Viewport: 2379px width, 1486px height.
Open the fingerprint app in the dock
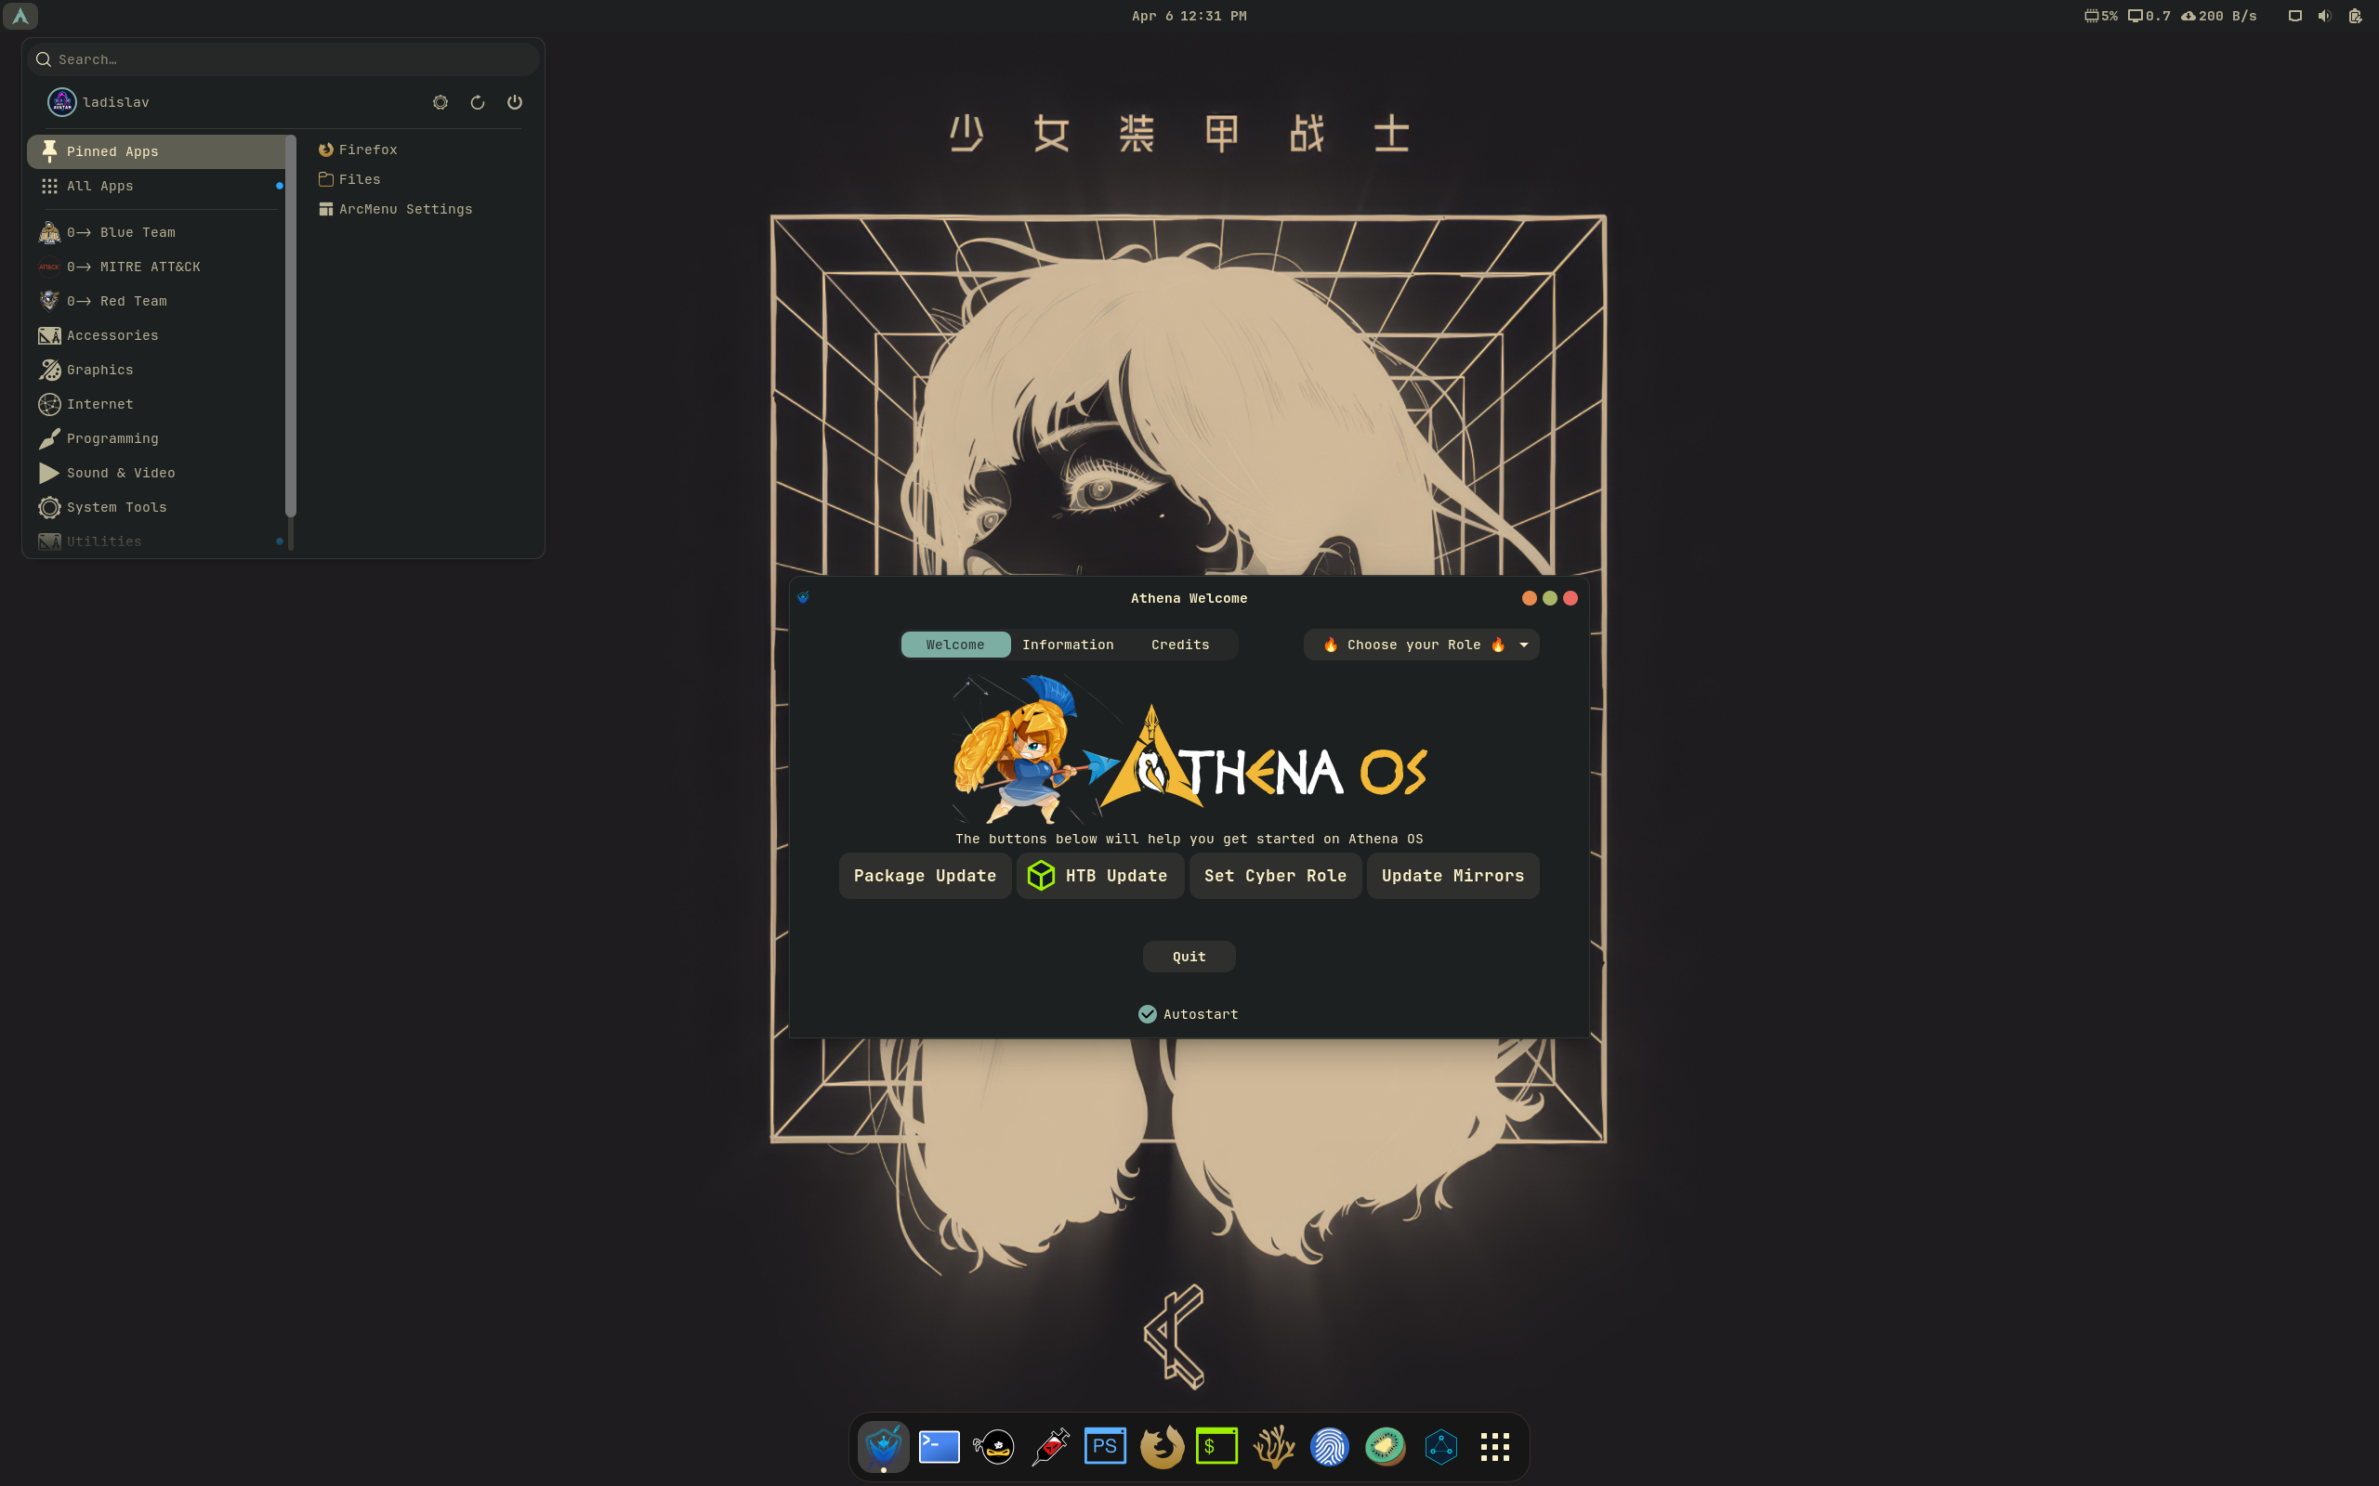click(x=1329, y=1446)
